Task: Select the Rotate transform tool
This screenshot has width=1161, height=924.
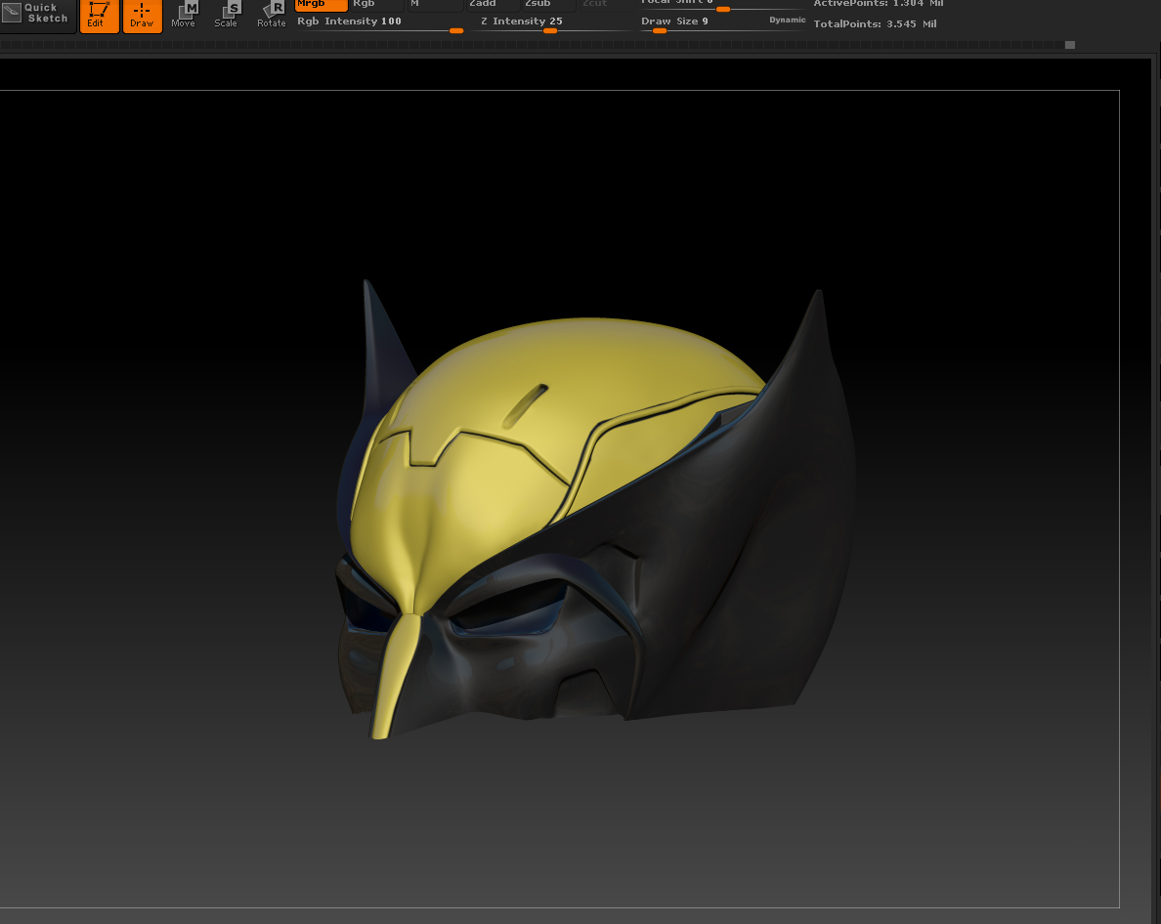Action: [271, 15]
